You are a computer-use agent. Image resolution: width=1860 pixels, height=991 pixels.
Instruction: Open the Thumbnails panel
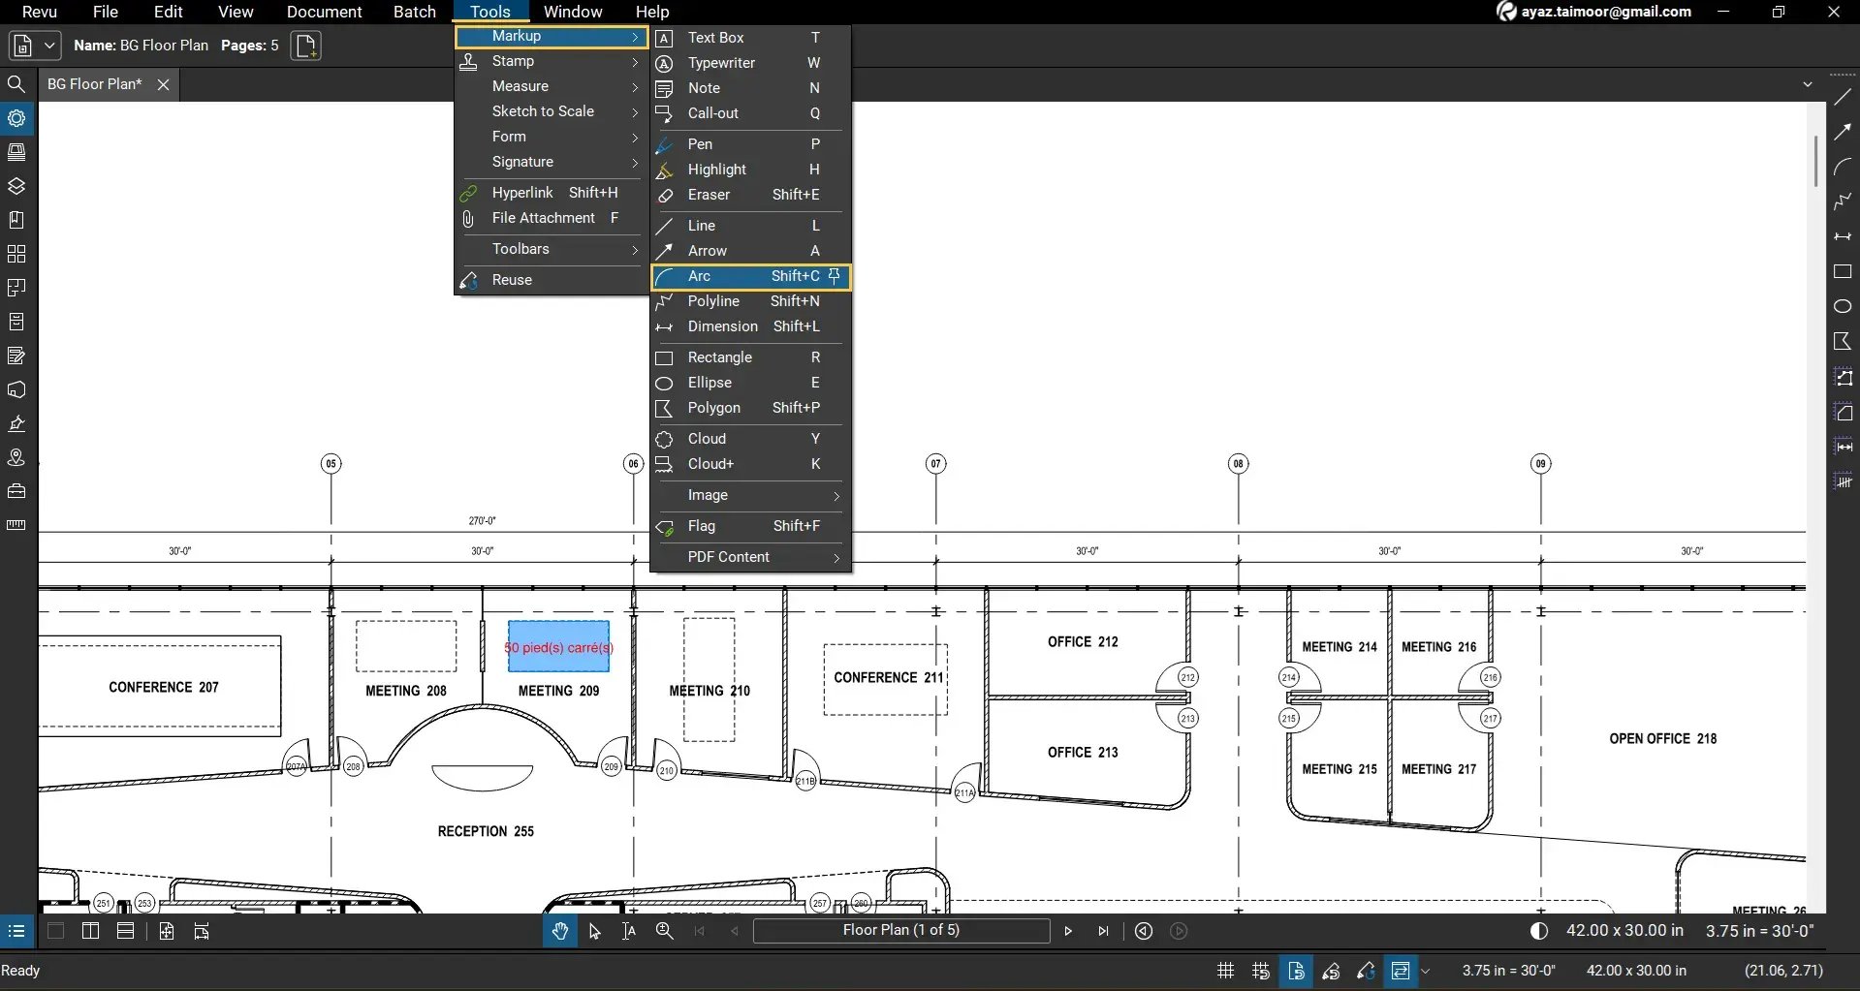pyautogui.click(x=16, y=152)
